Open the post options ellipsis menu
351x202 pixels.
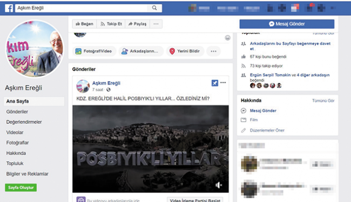[223, 82]
